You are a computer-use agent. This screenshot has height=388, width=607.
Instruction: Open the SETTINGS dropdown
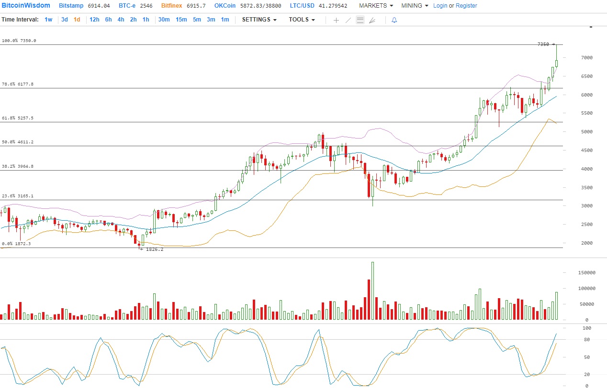tap(259, 20)
